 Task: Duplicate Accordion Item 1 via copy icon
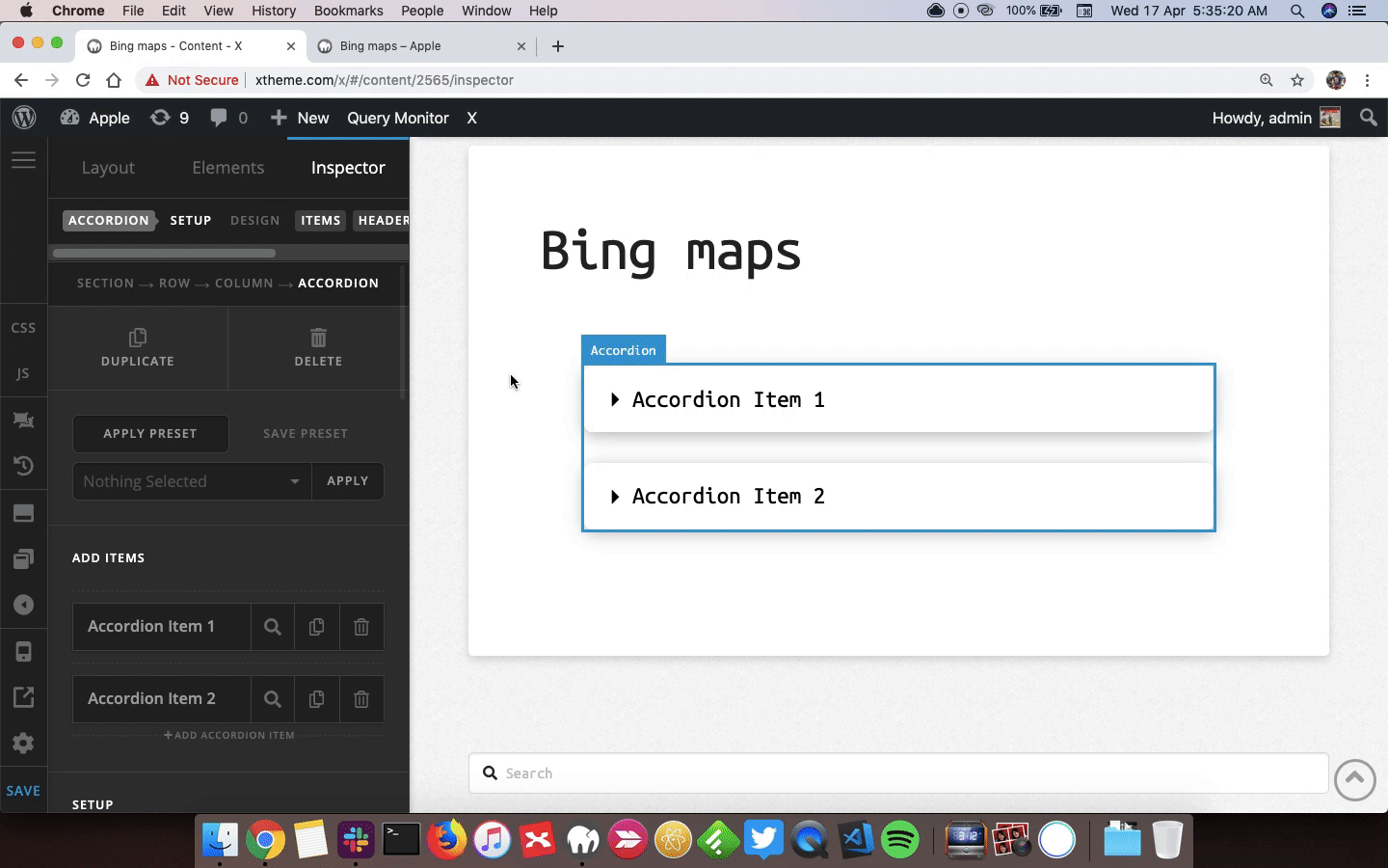click(316, 627)
